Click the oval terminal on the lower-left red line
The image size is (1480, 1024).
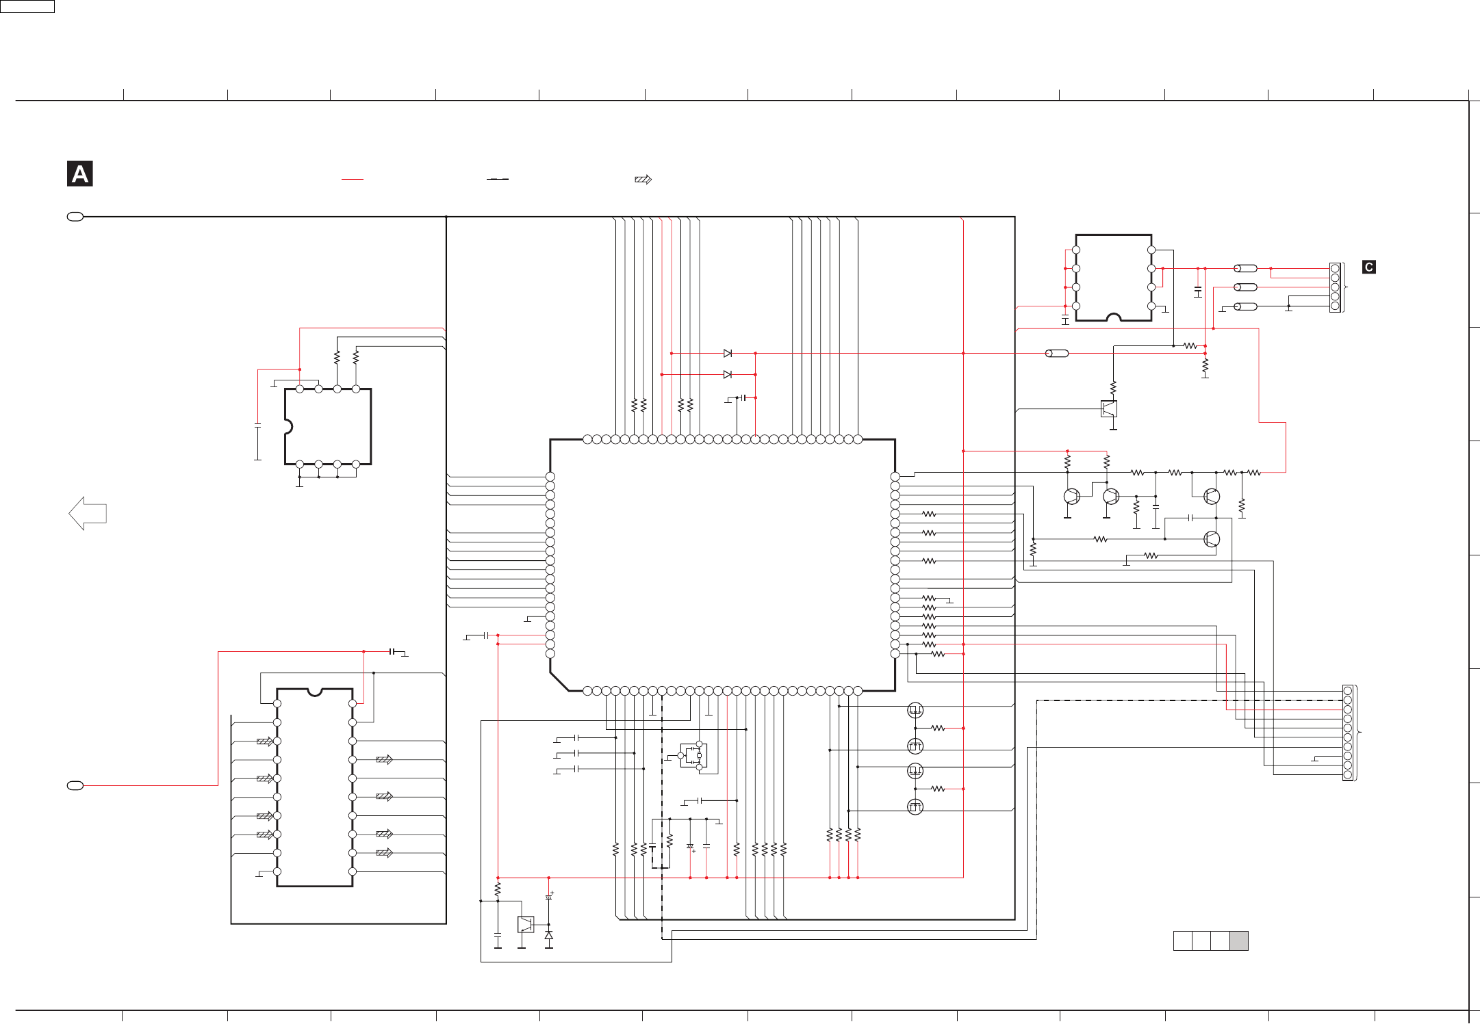click(75, 785)
